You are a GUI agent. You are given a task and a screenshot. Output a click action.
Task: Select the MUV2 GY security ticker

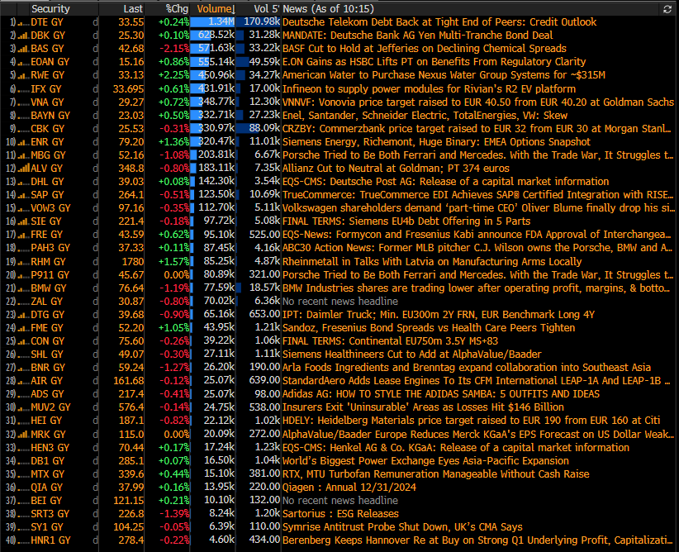click(50, 407)
